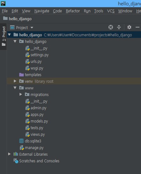Image resolution: width=141 pixels, height=174 pixels.
Task: Open the Navigate menu
Action: pyautogui.click(x=42, y=11)
